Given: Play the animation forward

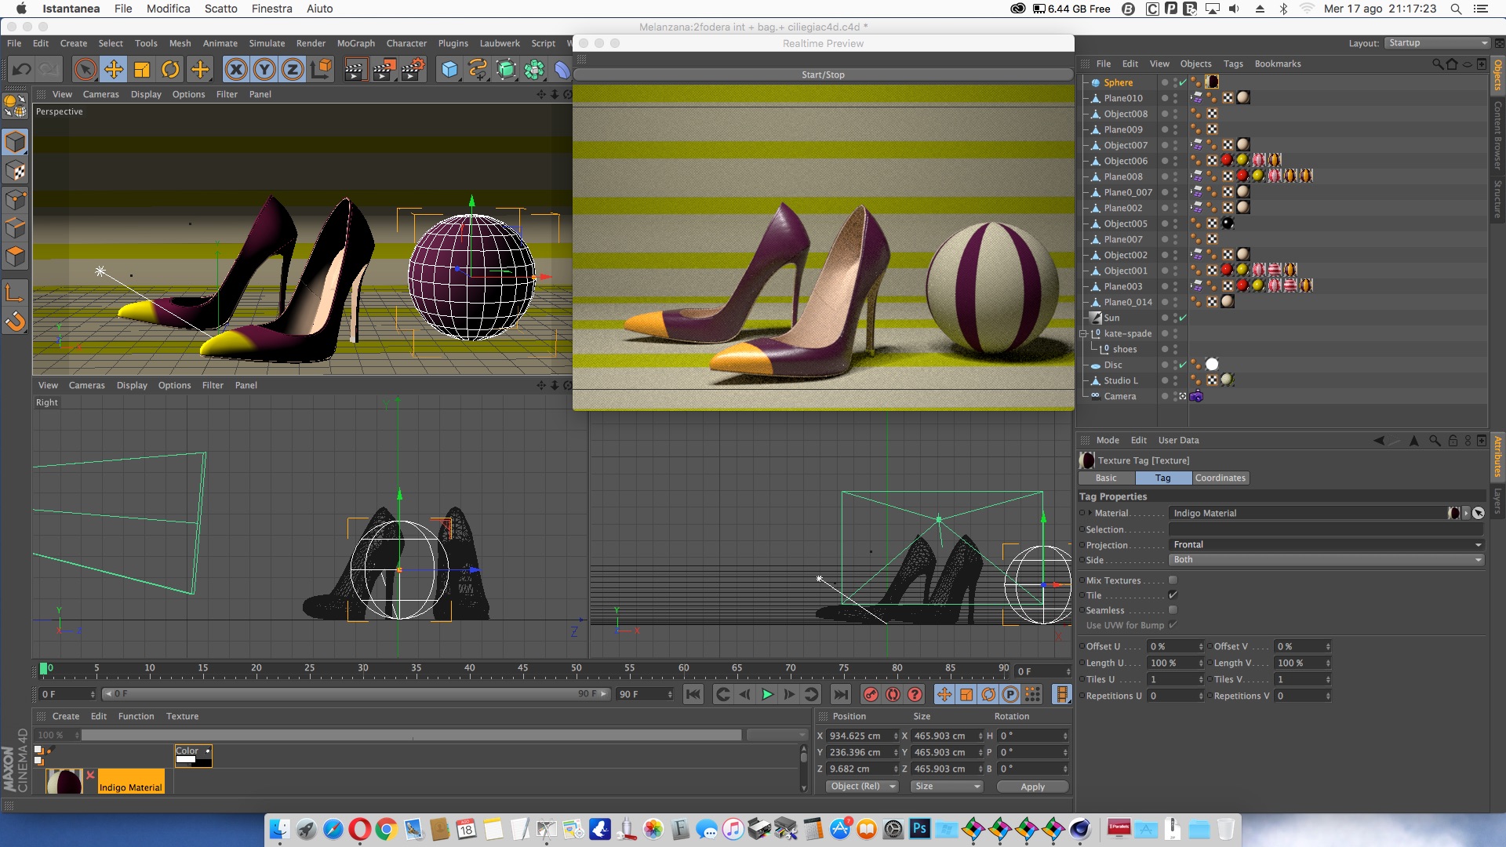Looking at the screenshot, I should 767,694.
